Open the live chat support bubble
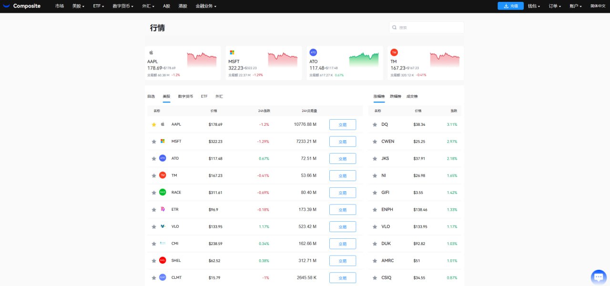 click(598, 277)
